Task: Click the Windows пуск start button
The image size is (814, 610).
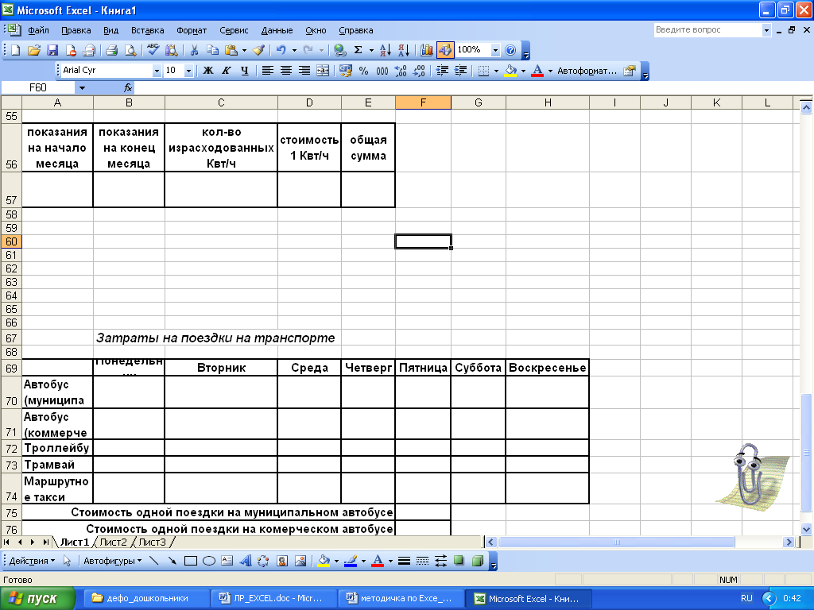Action: 37,598
